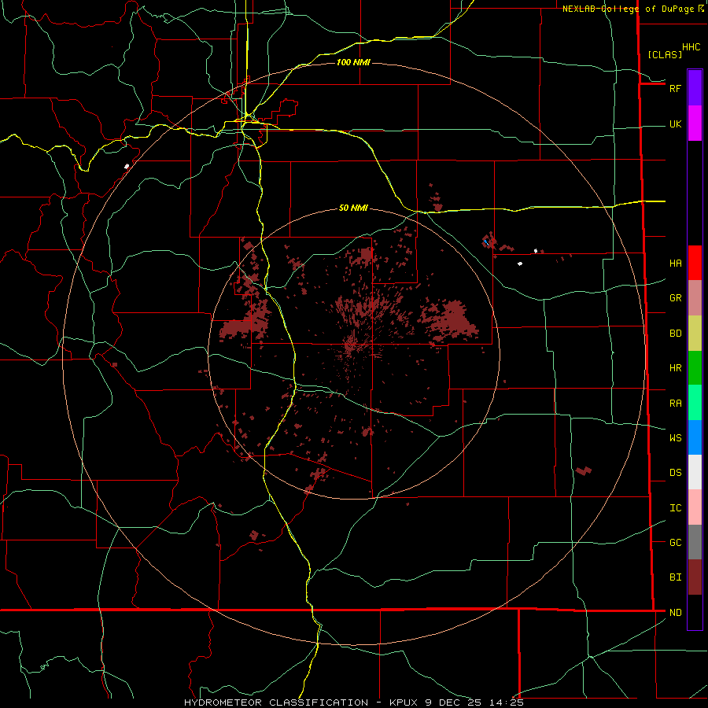The height and width of the screenshot is (708, 708).
Task: Click the RF legend label
Action: coord(675,88)
